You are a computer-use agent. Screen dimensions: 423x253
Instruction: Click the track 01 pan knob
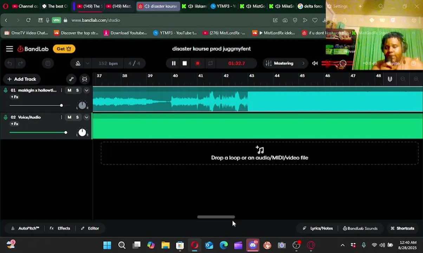pyautogui.click(x=82, y=105)
